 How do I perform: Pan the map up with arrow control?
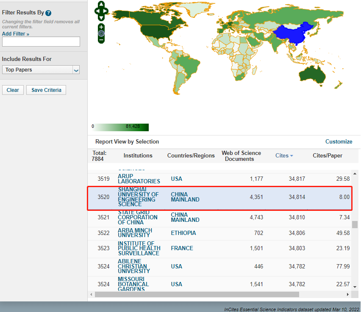[101, 4]
